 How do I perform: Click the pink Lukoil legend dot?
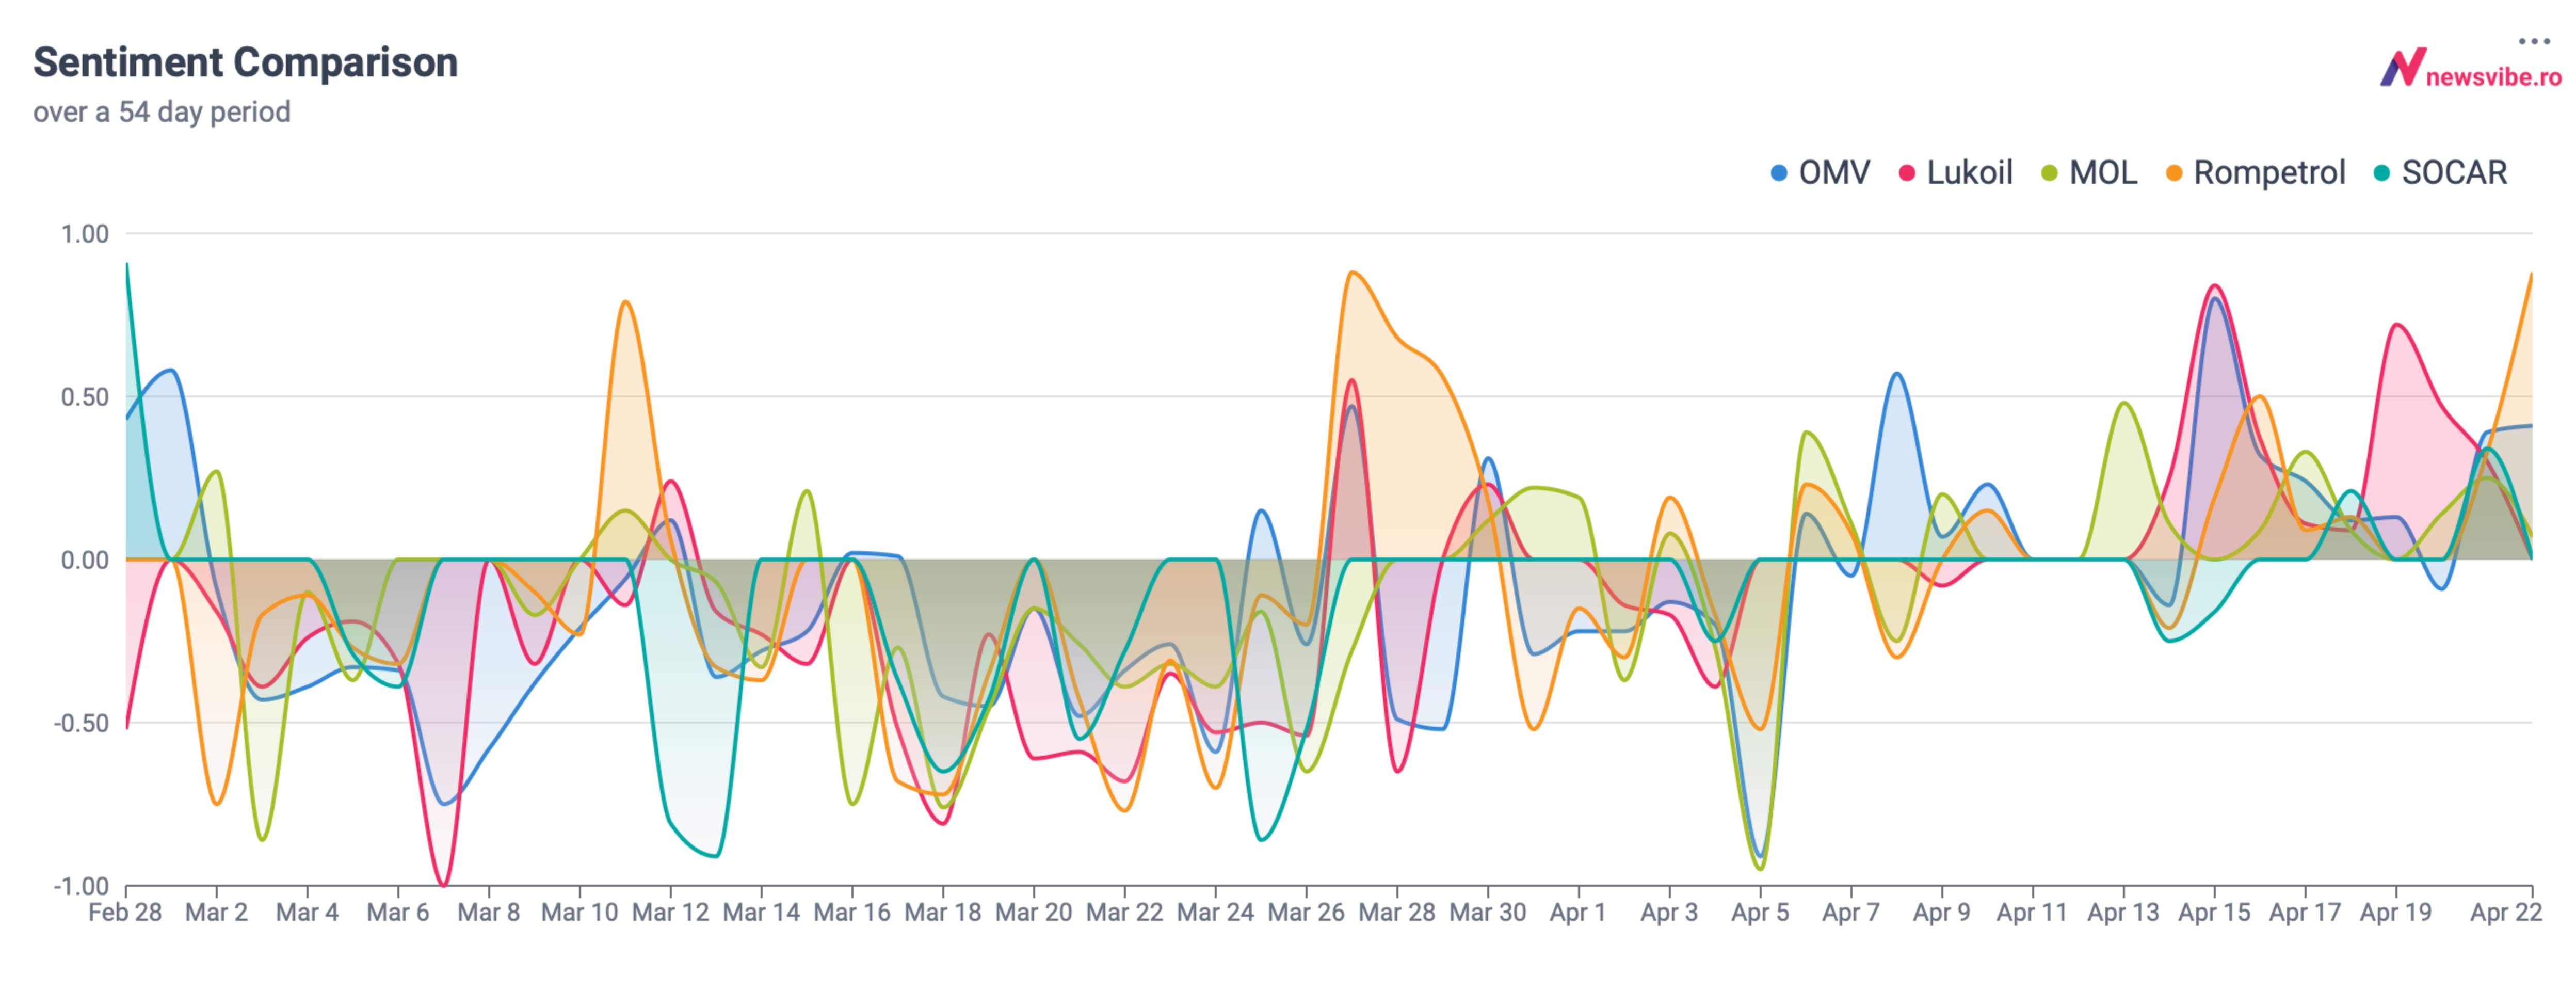click(x=1907, y=173)
